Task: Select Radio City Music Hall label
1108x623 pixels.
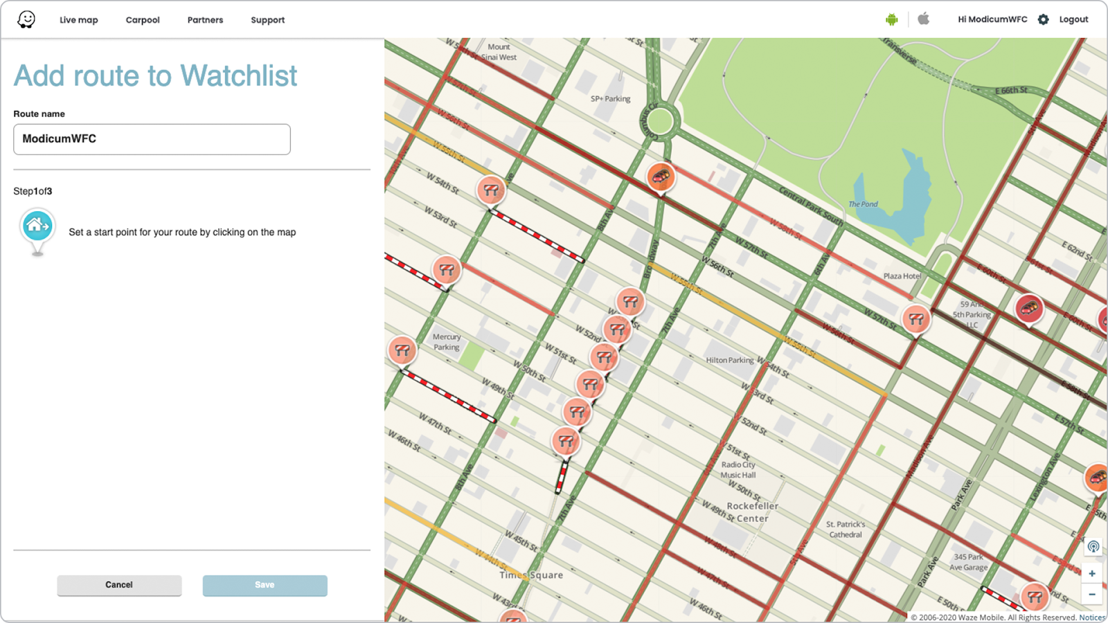Action: (x=738, y=470)
